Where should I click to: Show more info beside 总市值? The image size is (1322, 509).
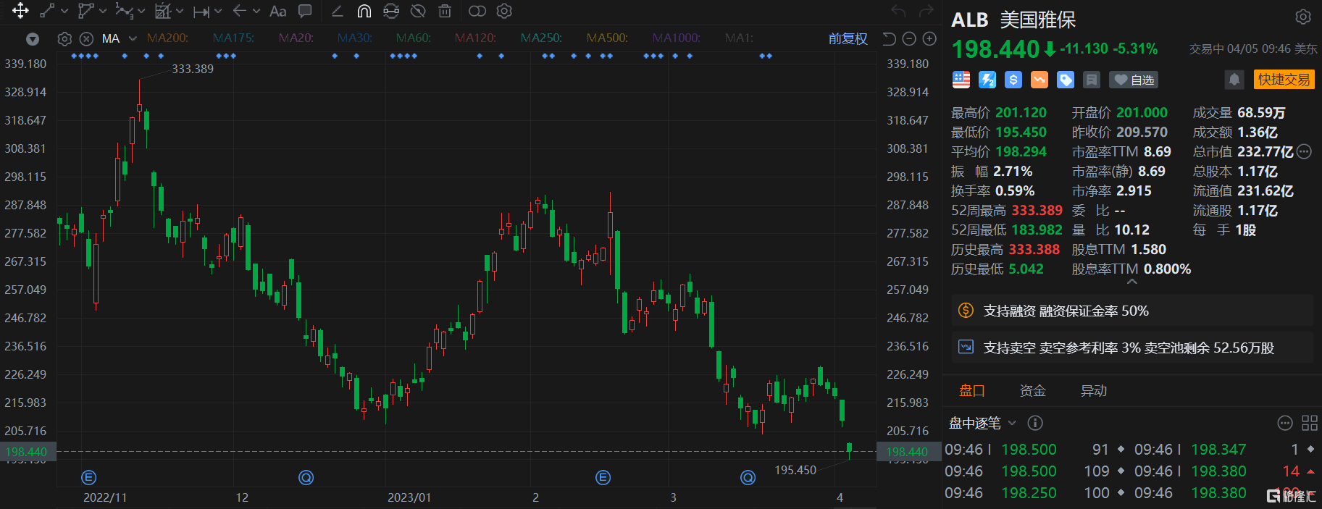[1304, 151]
